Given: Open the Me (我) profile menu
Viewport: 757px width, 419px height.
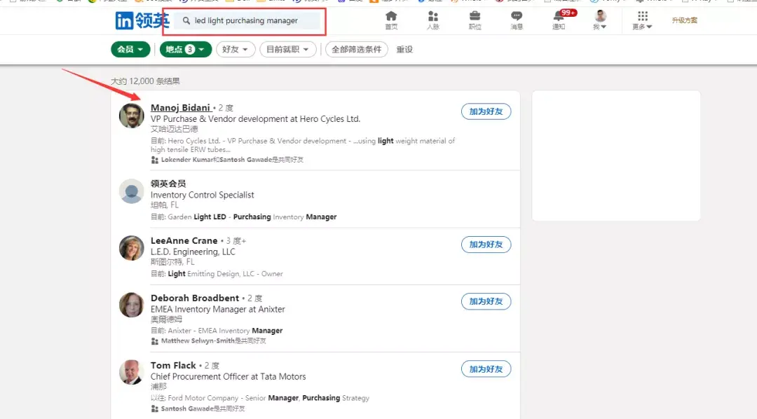Looking at the screenshot, I should (600, 20).
